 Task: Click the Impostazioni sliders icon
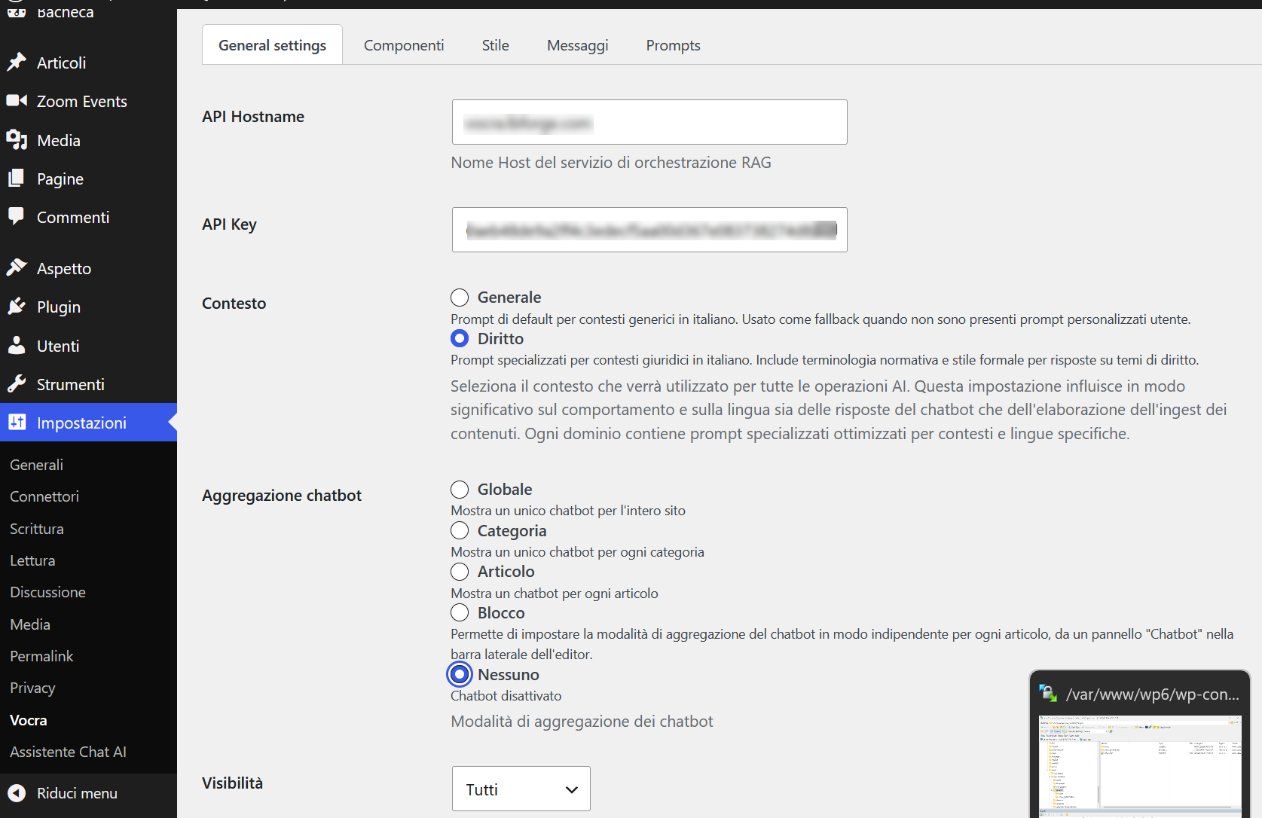coord(17,423)
